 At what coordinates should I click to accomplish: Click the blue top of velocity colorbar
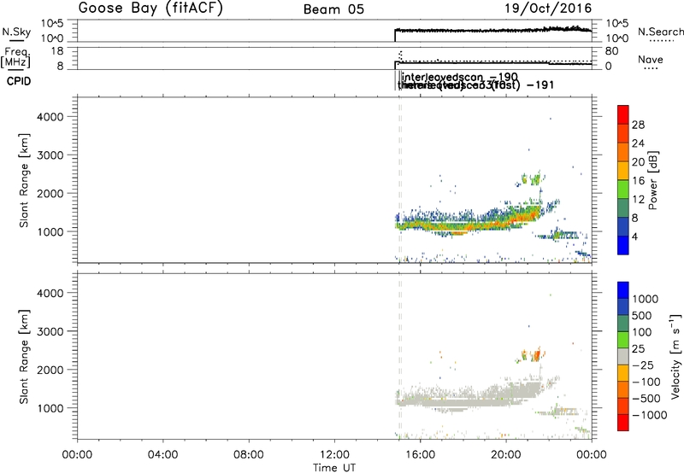click(x=623, y=289)
